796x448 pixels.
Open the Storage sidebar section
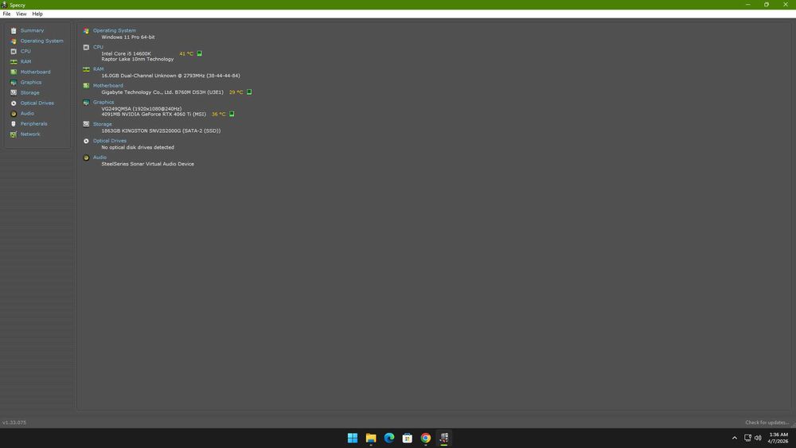click(x=30, y=93)
